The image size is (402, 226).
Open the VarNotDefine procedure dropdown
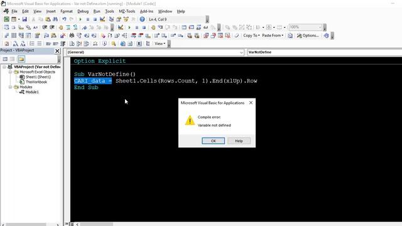[x=325, y=52]
